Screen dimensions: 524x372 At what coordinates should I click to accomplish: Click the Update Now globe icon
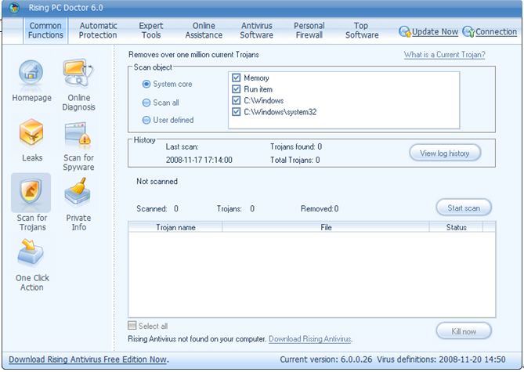click(405, 32)
